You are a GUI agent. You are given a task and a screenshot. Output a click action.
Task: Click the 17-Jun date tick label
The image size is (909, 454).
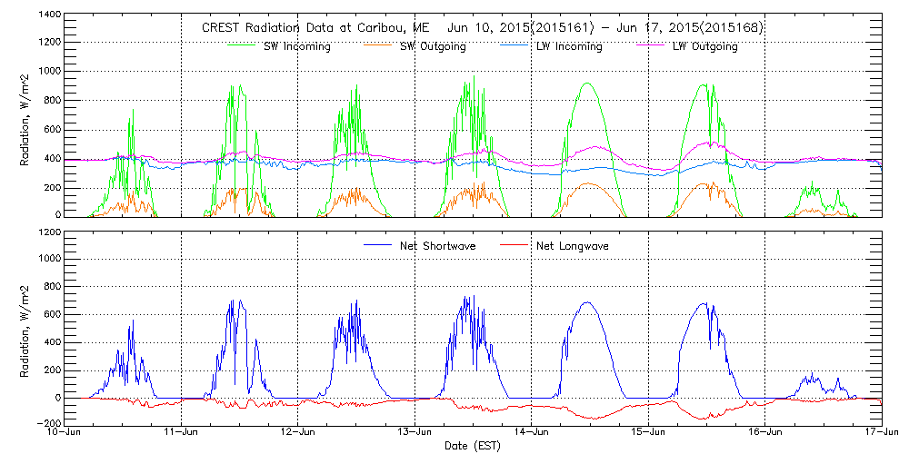click(x=882, y=432)
